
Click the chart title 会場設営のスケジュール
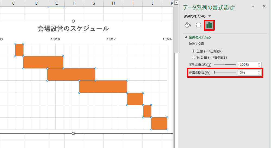coord(73,29)
